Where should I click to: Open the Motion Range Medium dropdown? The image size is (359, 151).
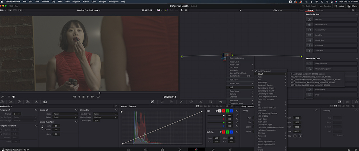tap(105, 117)
